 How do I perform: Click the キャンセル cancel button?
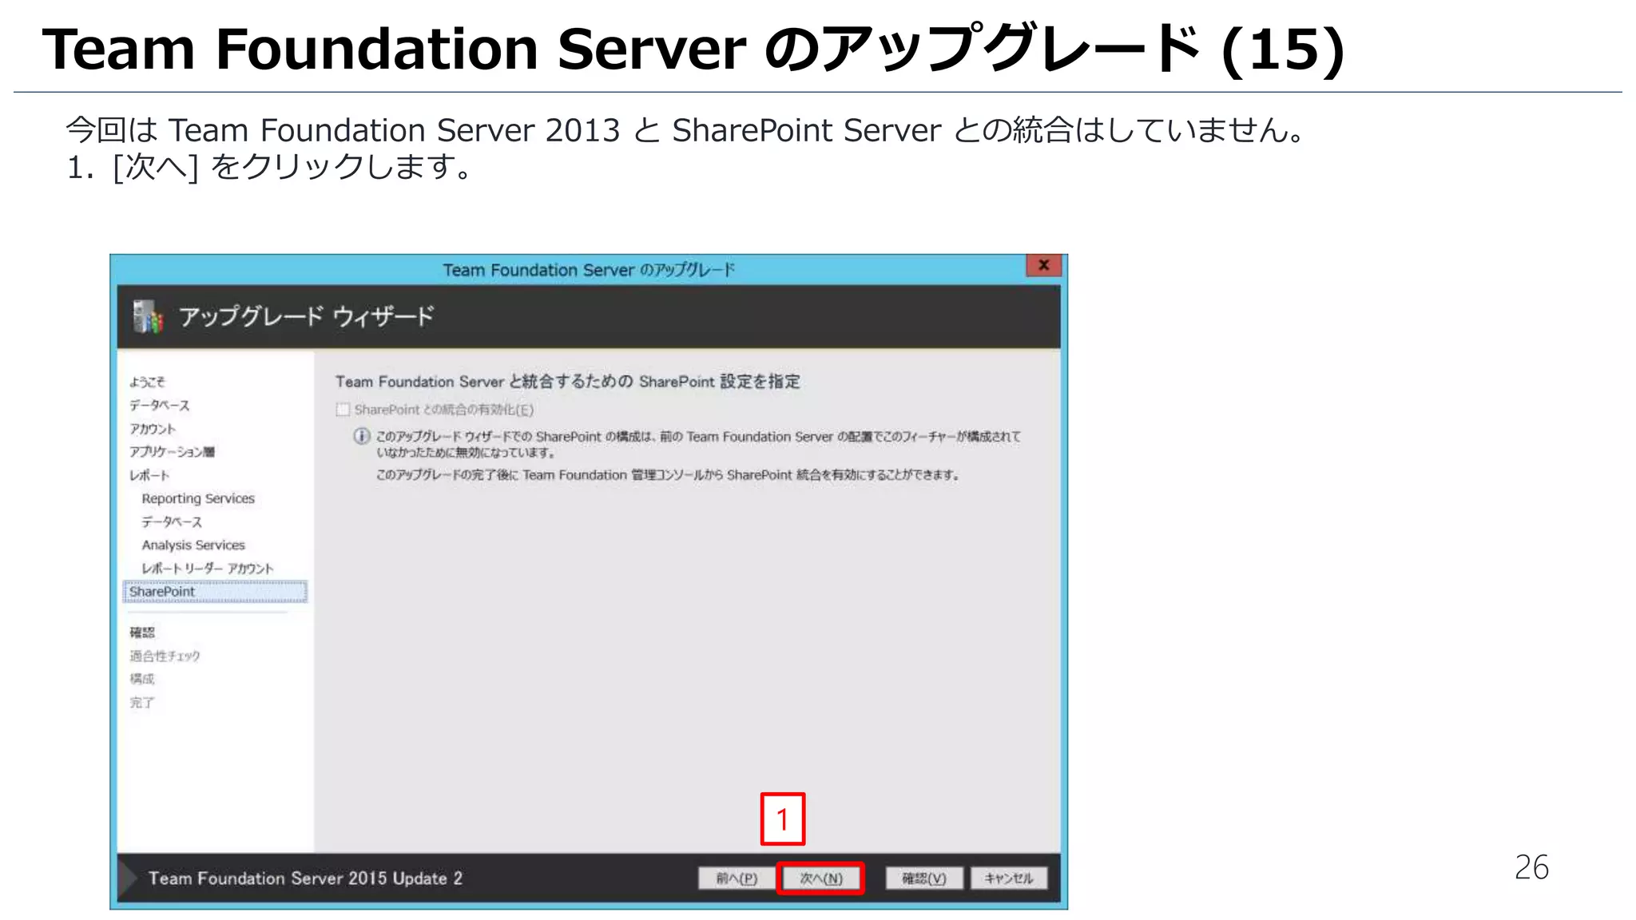(x=1009, y=878)
